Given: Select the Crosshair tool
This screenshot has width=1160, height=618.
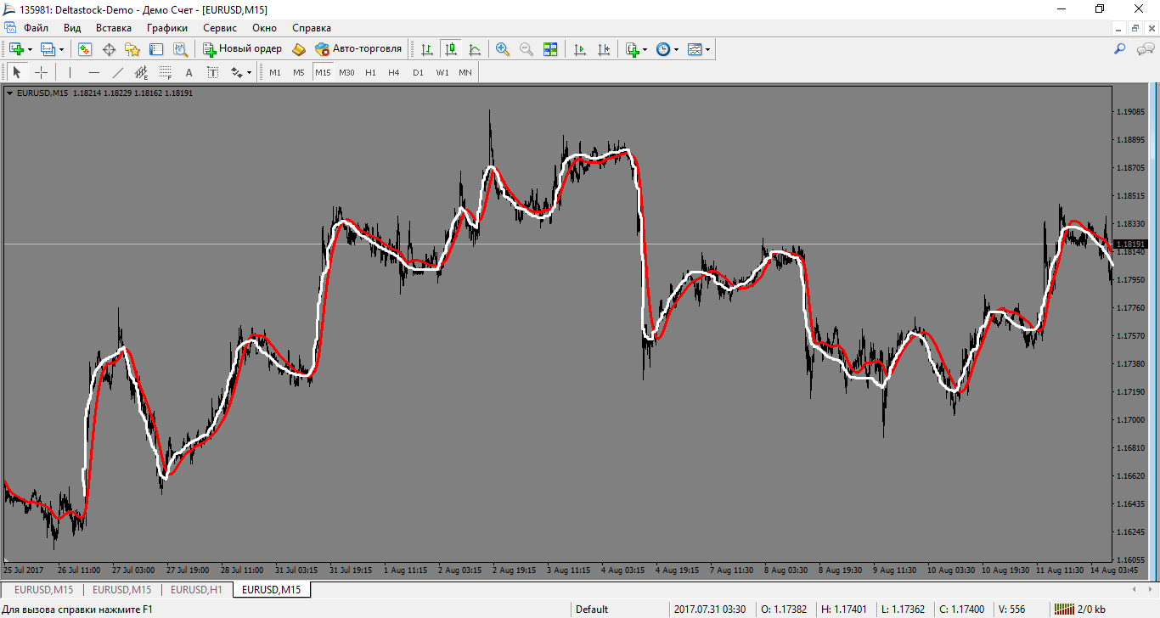Looking at the screenshot, I should tap(41, 72).
